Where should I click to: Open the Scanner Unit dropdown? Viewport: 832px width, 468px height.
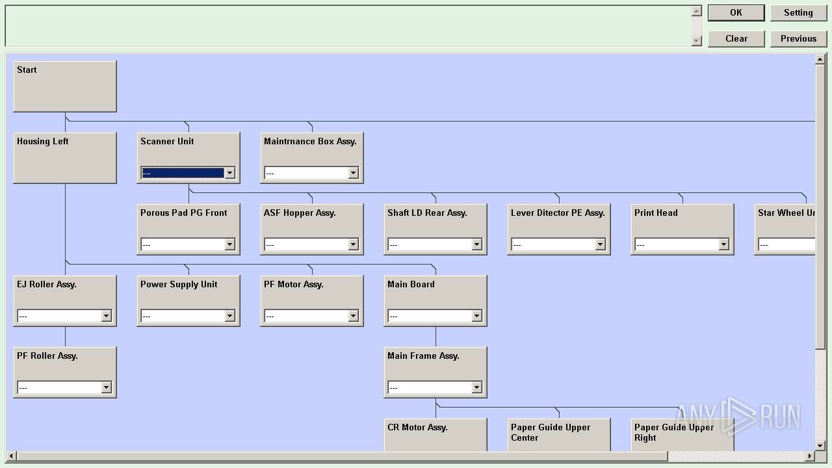tap(229, 173)
